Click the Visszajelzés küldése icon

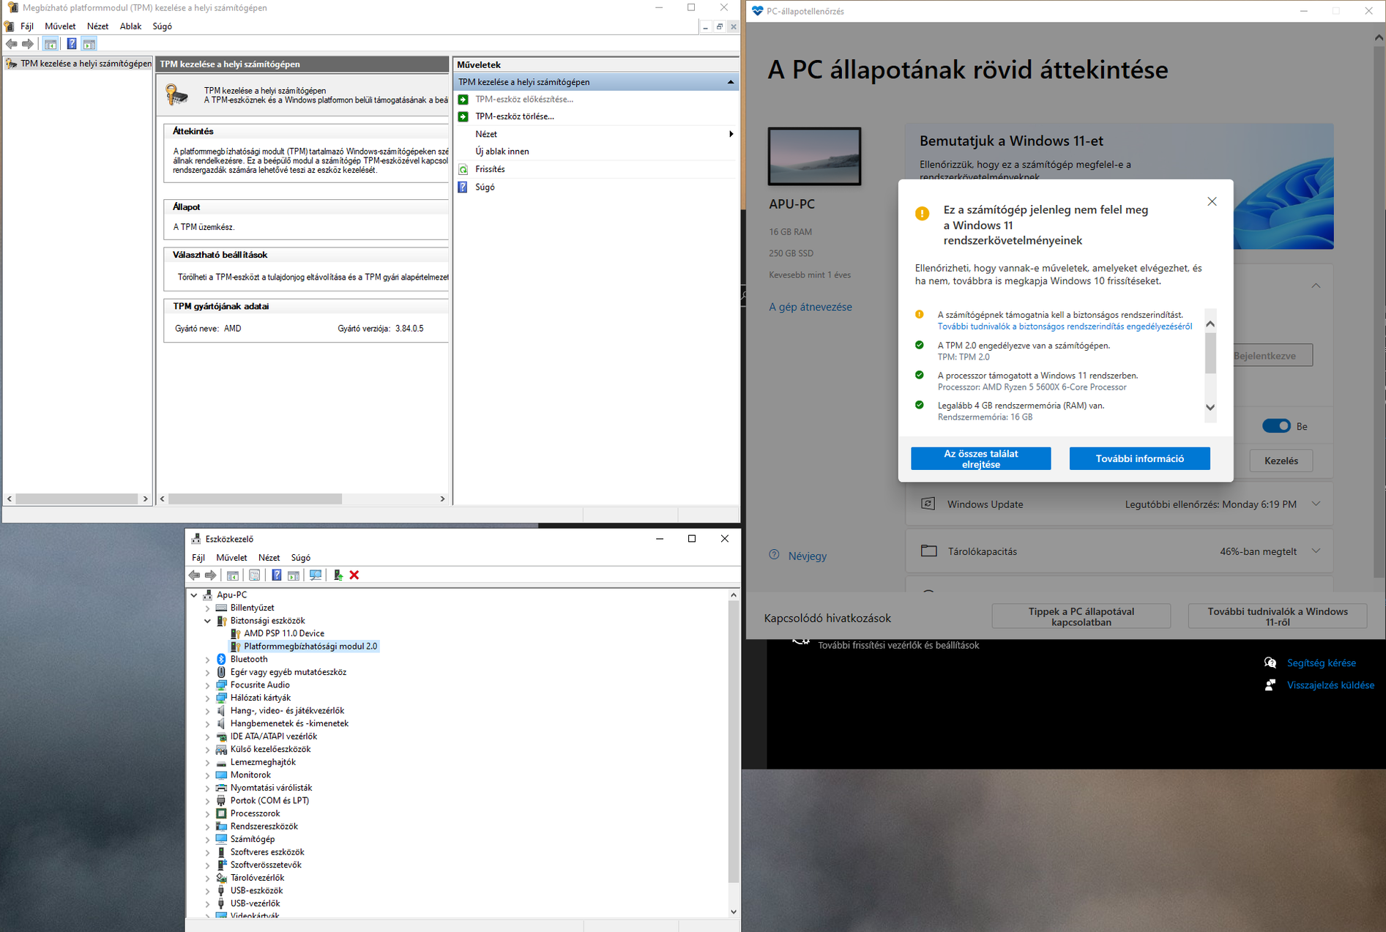pos(1270,685)
